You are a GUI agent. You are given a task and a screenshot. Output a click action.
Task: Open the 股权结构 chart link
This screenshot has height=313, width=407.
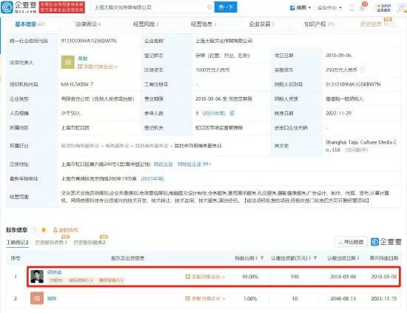point(65,230)
